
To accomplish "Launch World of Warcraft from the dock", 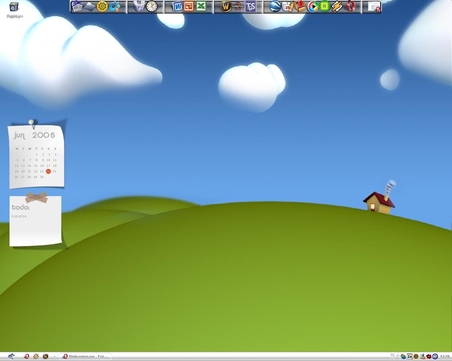I will click(x=226, y=6).
